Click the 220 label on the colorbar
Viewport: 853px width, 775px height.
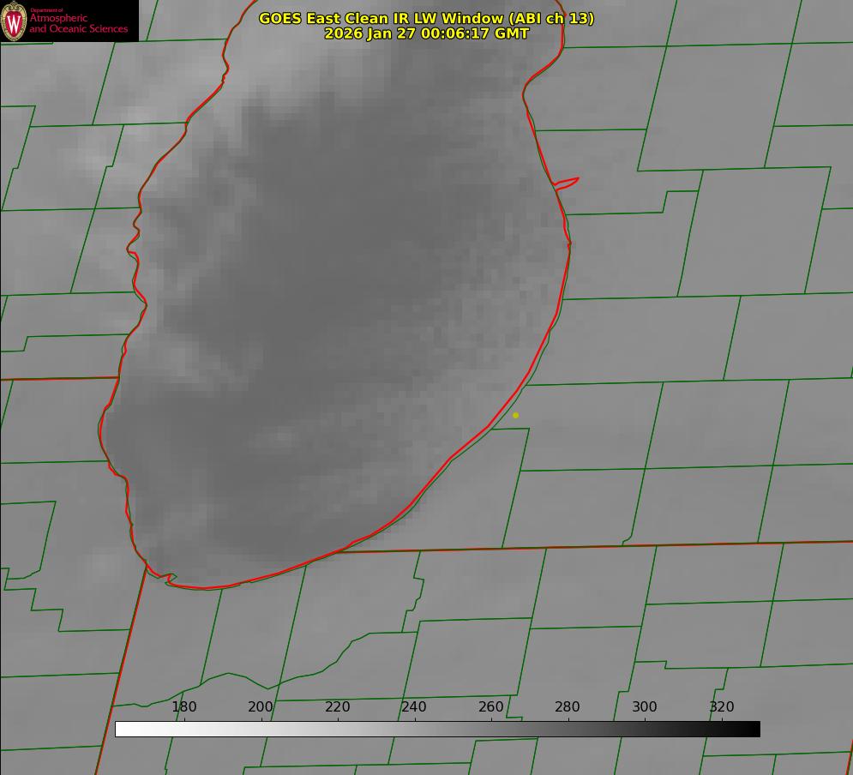tap(337, 706)
